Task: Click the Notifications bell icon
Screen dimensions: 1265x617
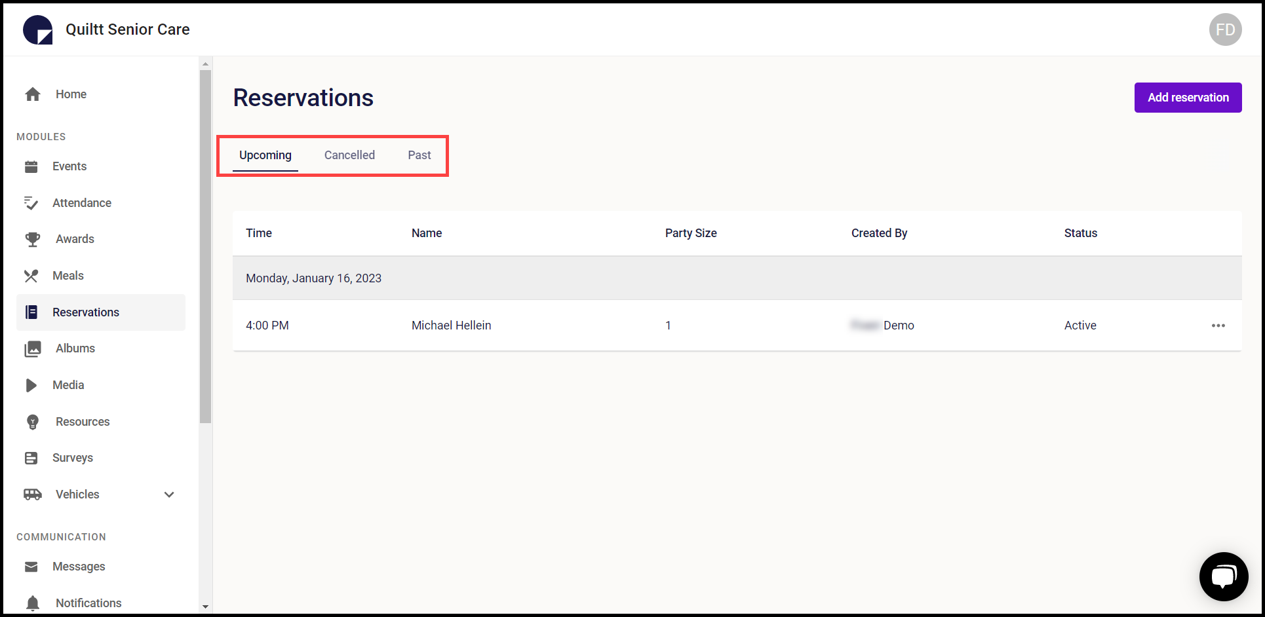Action: point(33,602)
